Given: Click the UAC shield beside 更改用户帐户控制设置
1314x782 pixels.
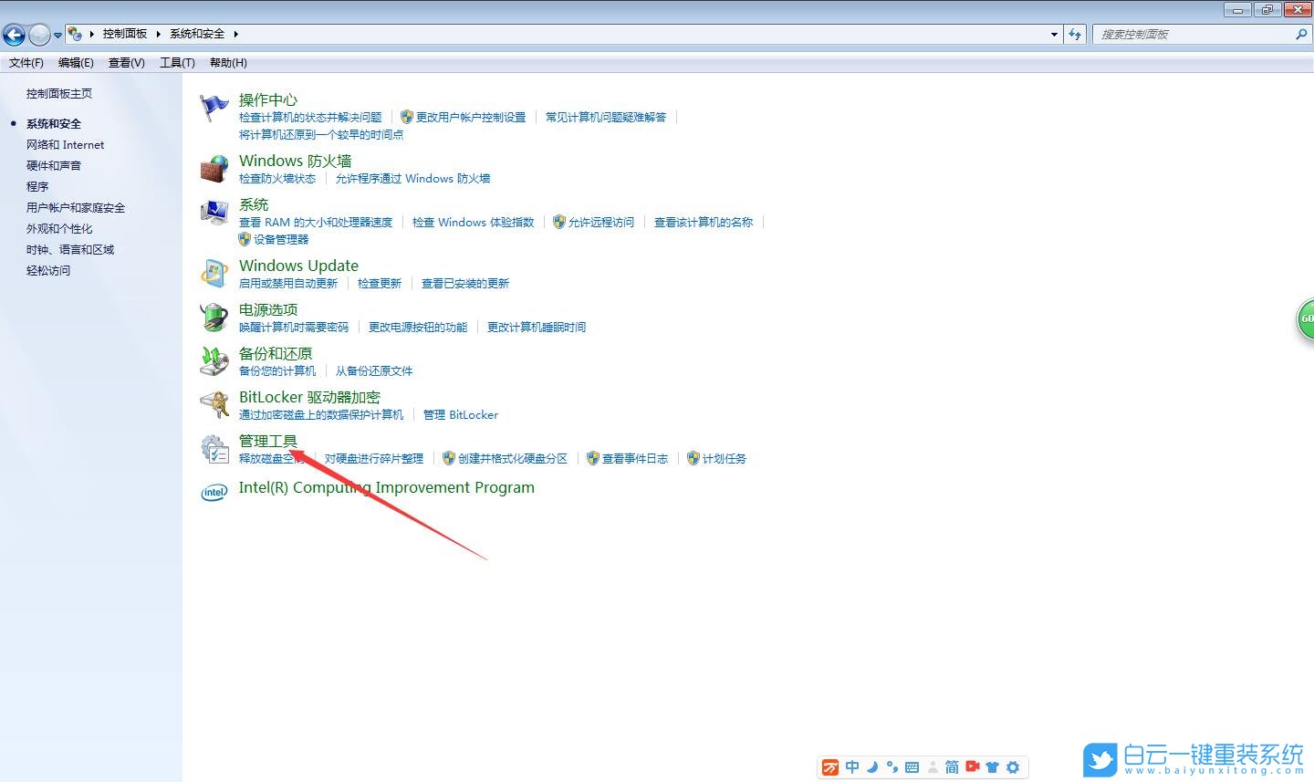Looking at the screenshot, I should pos(406,117).
